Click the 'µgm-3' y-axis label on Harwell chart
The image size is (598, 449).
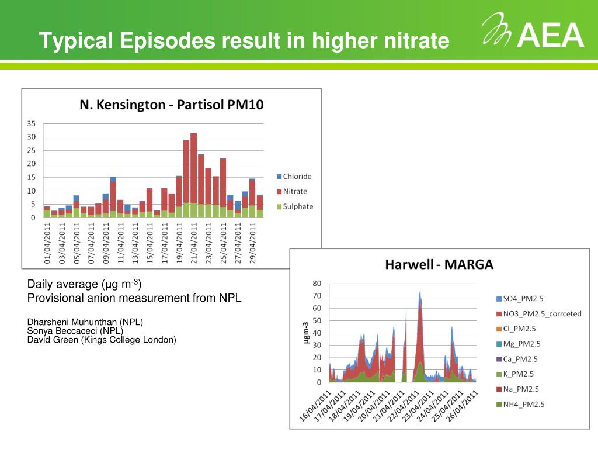[x=306, y=333]
